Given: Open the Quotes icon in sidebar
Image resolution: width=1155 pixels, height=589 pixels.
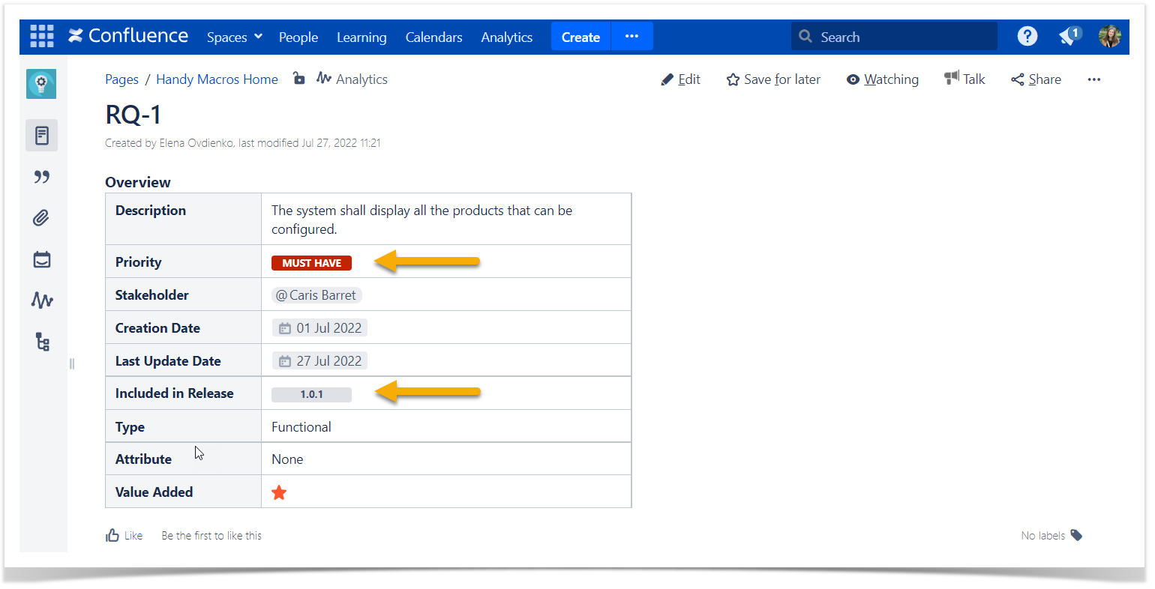Looking at the screenshot, I should [42, 177].
